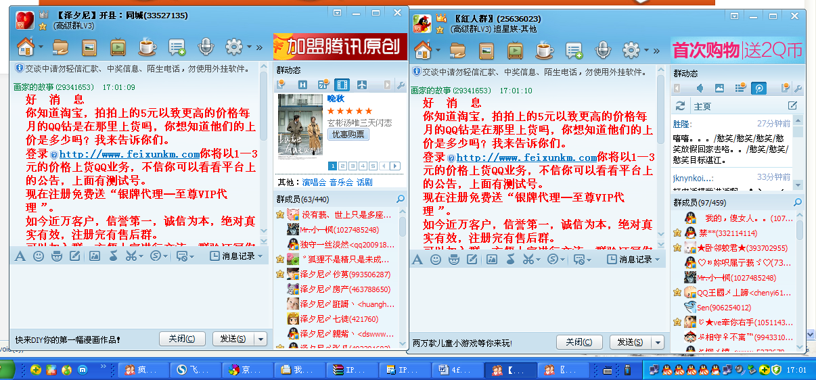Open 消息记录 dropdown in 泽夕尼 chat

click(260, 256)
